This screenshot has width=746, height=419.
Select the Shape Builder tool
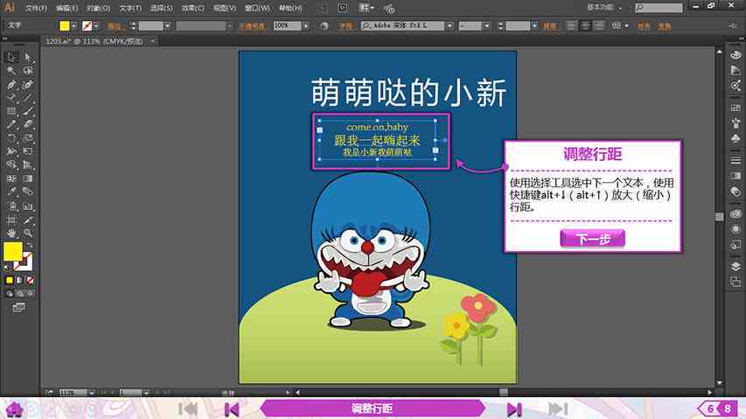click(x=11, y=165)
